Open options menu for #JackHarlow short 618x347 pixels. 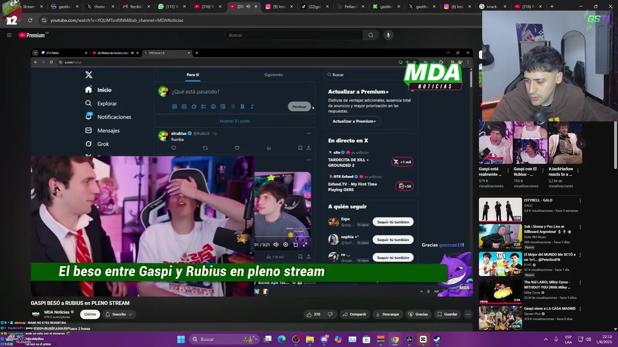tap(578, 170)
